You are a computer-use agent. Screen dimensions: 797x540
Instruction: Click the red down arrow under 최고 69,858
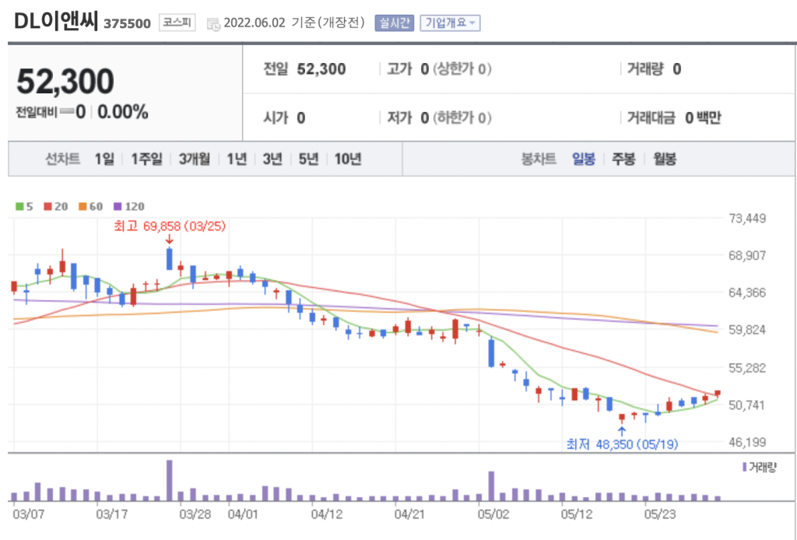pos(170,240)
